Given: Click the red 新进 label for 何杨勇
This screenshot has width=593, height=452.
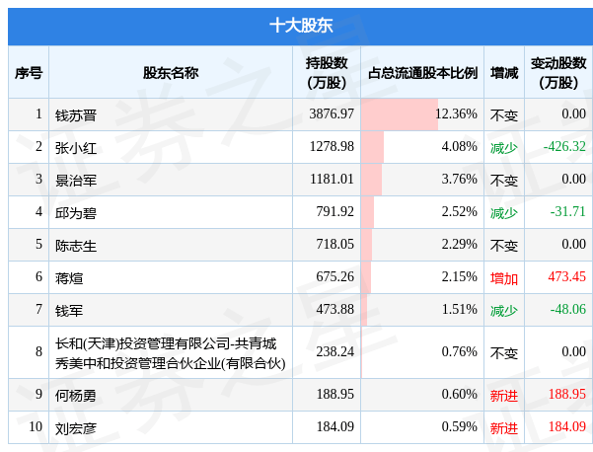Looking at the screenshot, I should (503, 395).
